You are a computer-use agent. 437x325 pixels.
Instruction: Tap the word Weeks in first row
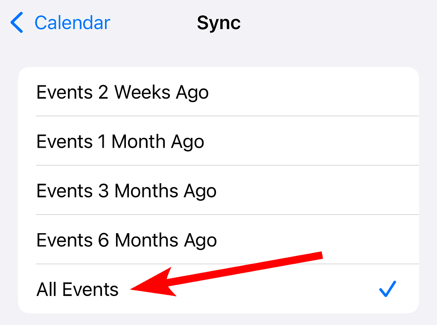coord(142,92)
